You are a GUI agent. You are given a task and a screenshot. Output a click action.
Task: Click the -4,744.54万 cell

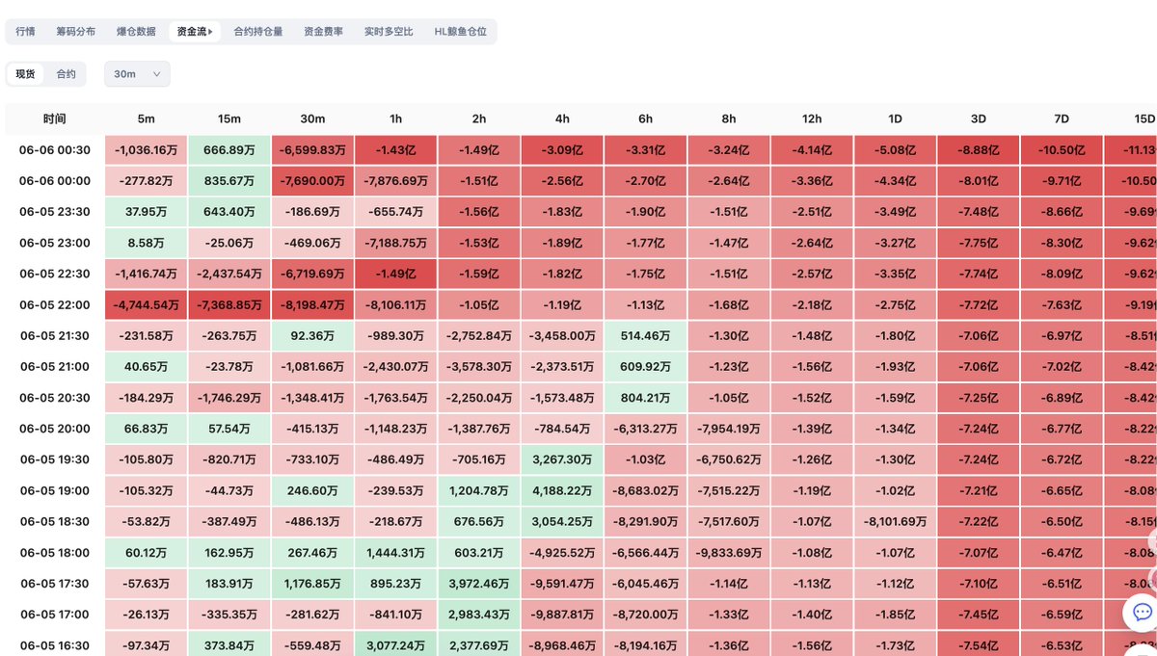coord(146,305)
